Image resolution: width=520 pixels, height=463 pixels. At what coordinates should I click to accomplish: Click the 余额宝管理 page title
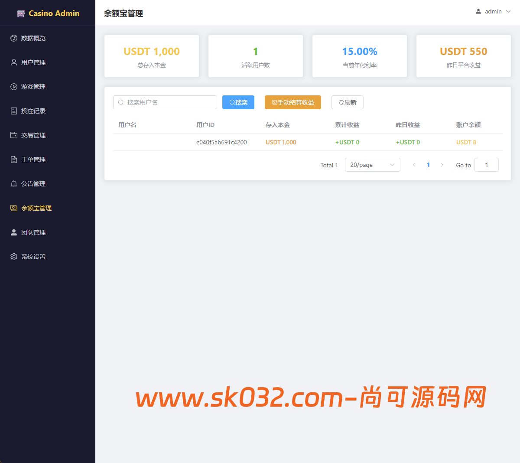click(x=123, y=13)
